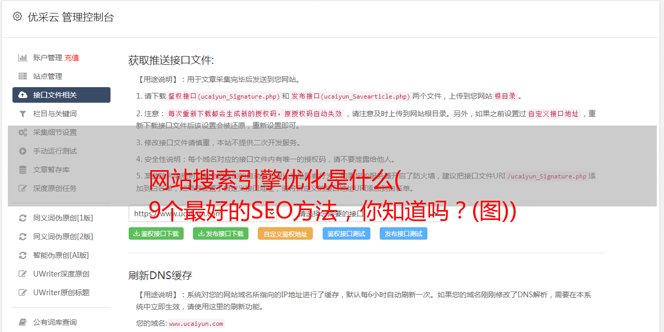Screen dimensions: 664x332
Task: Click the 获取推送接口文件 heading
Action: [171, 60]
